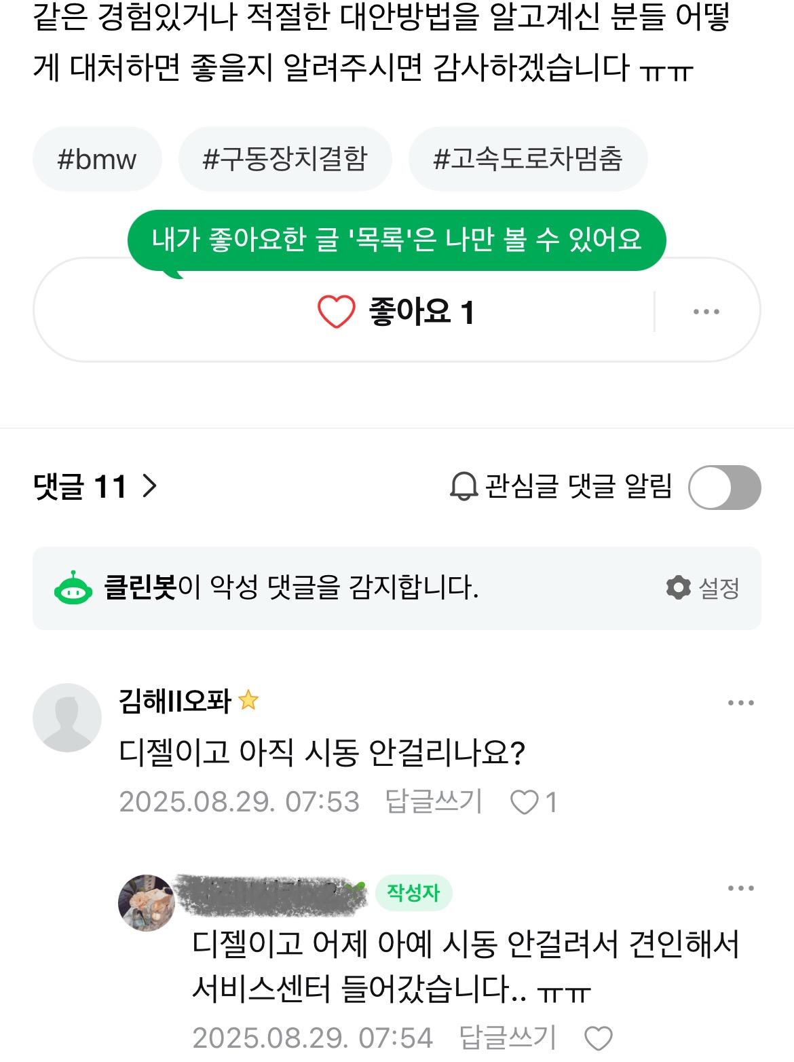Select the #고속도로차멈춤 hashtag
Screen dimensions: 794x1062
point(528,159)
